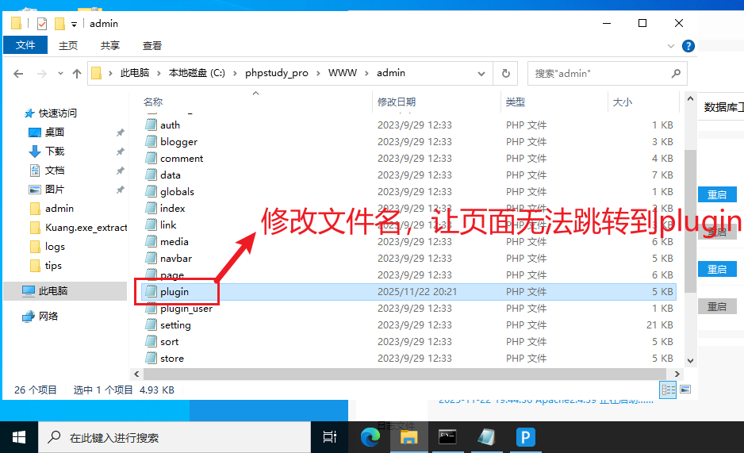Open command prompt from taskbar
This screenshot has height=453, width=744.
pyautogui.click(x=447, y=437)
